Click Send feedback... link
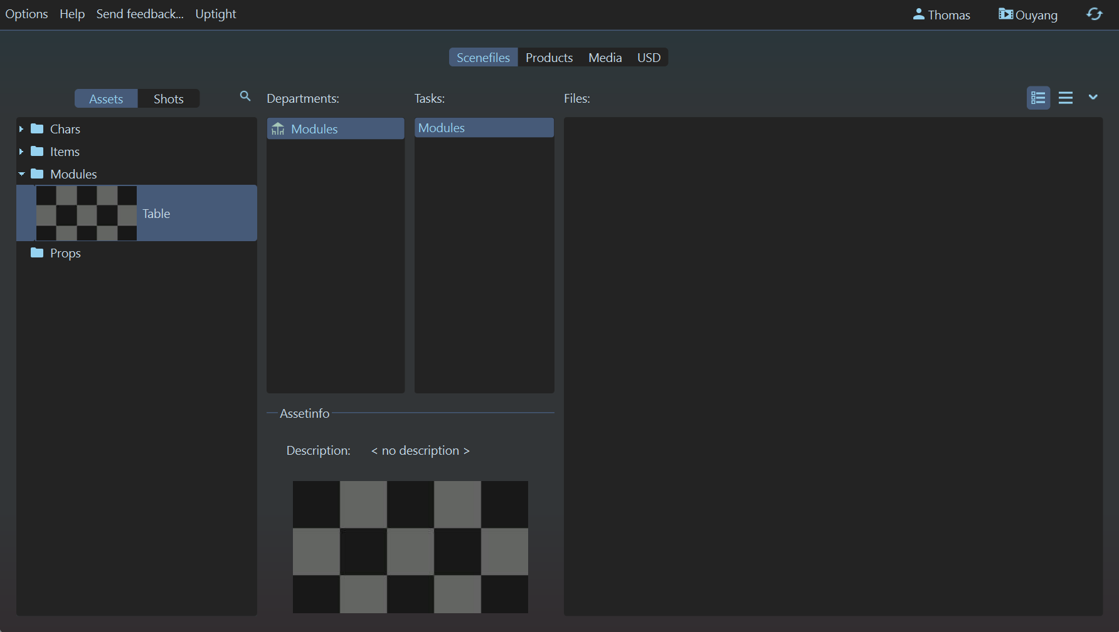 pyautogui.click(x=140, y=14)
